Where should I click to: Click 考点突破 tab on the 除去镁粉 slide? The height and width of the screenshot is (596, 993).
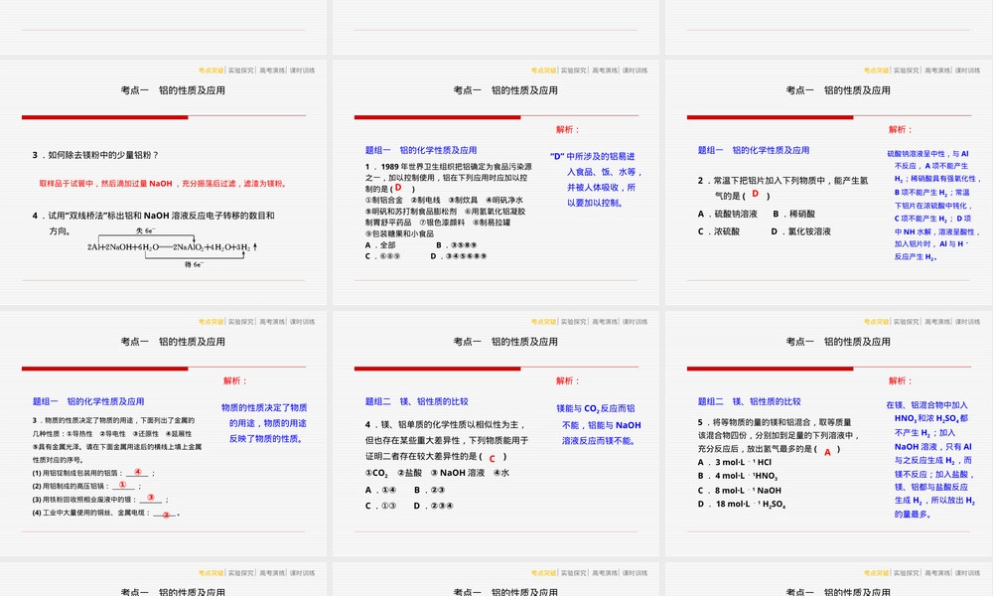211,71
